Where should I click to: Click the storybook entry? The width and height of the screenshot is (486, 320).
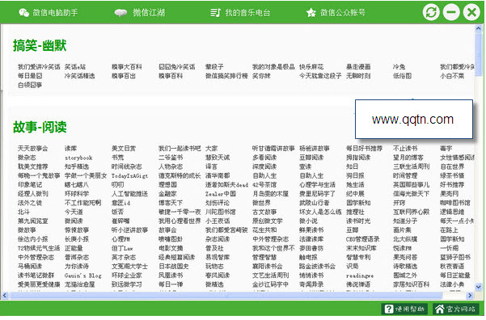[x=78, y=158]
